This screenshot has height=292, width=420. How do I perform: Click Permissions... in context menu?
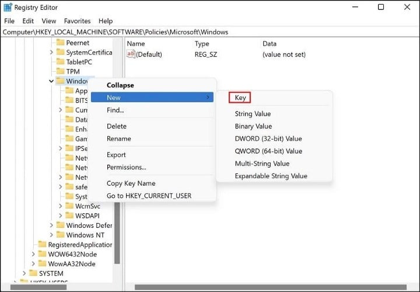(x=127, y=167)
